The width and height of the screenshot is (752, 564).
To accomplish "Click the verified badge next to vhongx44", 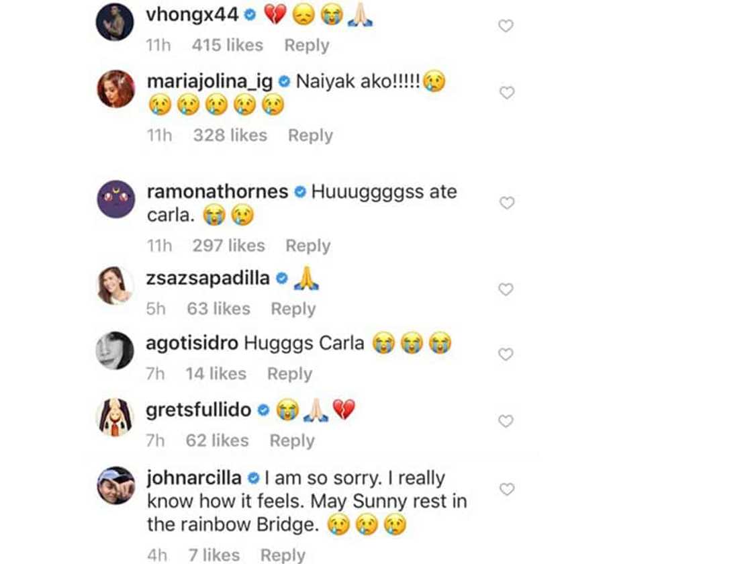I will (x=251, y=13).
